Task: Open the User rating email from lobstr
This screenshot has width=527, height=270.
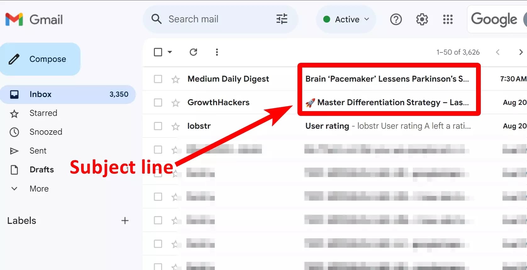Action: pyautogui.click(x=388, y=126)
